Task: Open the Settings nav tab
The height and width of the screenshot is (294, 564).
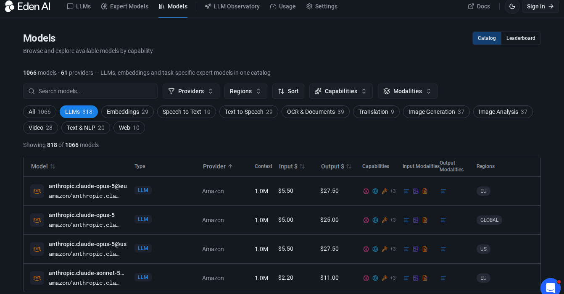Action: [x=322, y=6]
